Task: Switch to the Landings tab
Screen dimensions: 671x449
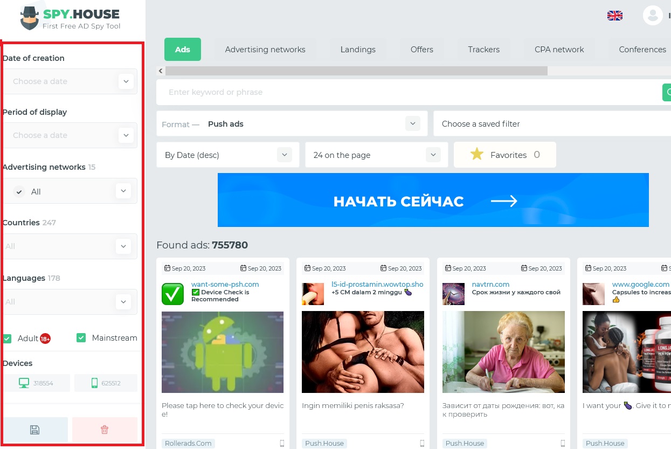Action: (x=358, y=50)
